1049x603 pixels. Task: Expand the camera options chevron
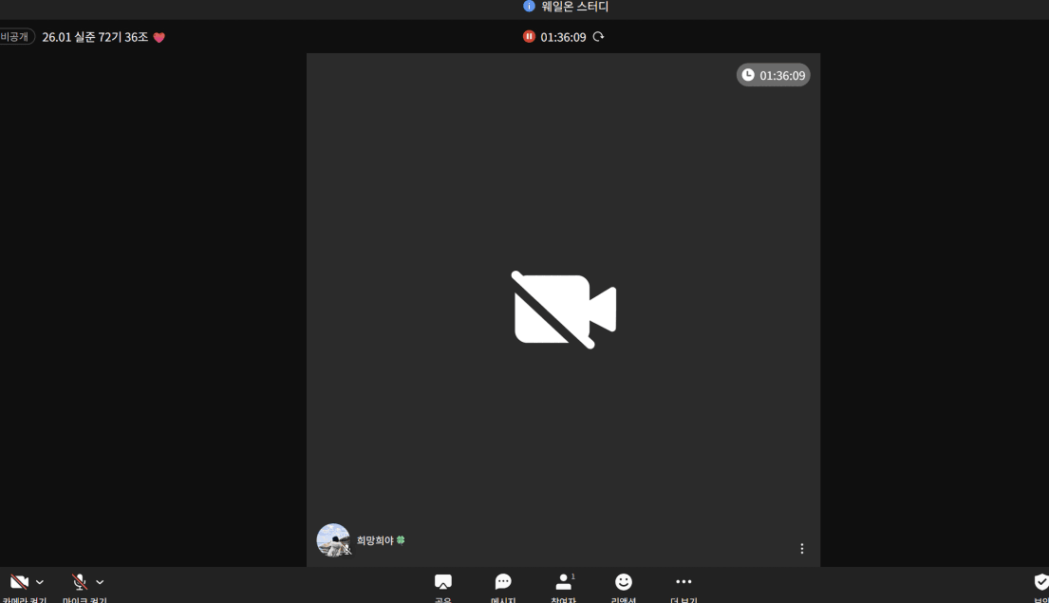coord(40,582)
